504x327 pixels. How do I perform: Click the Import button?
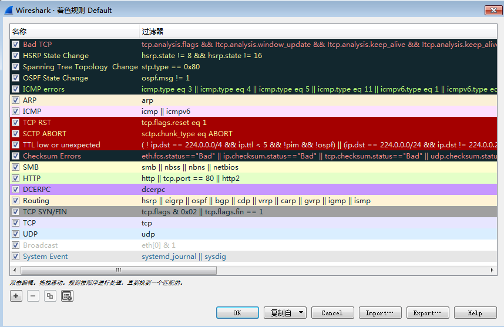coord(380,312)
